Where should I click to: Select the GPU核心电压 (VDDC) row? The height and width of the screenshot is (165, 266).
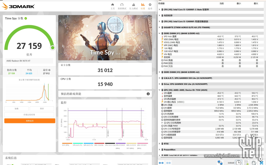[x=211, y=102]
